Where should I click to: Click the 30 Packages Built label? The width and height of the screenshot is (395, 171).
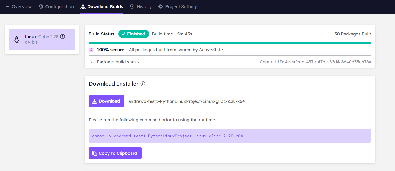coord(353,34)
